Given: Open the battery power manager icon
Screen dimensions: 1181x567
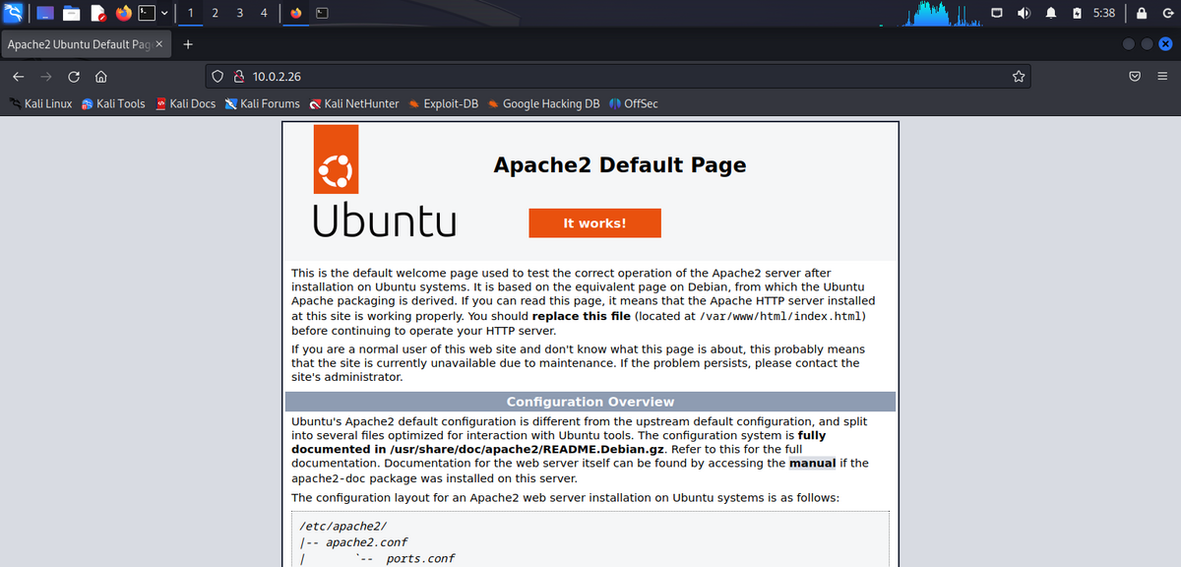Looking at the screenshot, I should click(x=1078, y=13).
